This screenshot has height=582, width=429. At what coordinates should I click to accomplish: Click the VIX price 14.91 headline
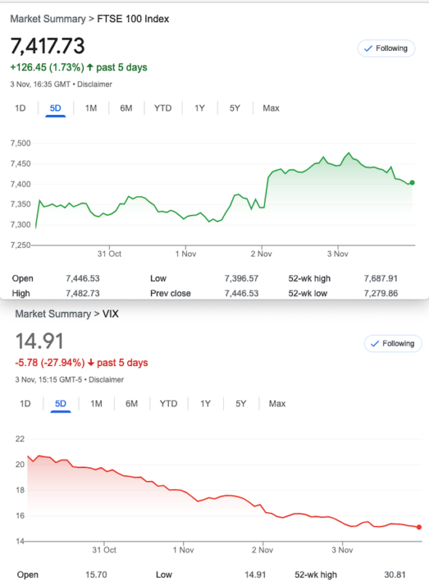point(39,341)
